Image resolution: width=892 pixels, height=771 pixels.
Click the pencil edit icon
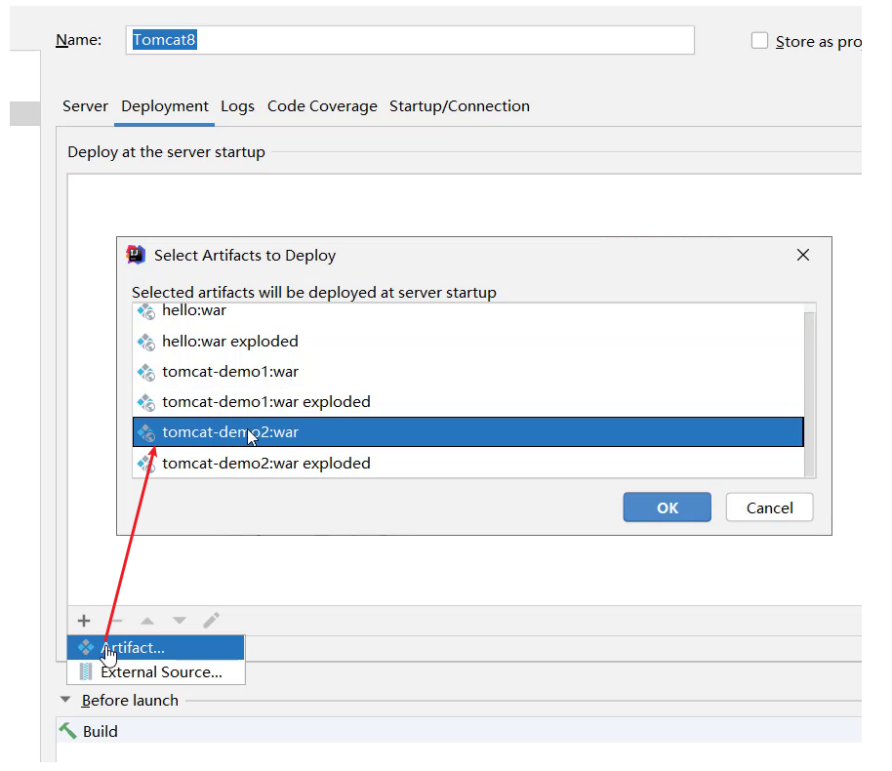pyautogui.click(x=211, y=620)
